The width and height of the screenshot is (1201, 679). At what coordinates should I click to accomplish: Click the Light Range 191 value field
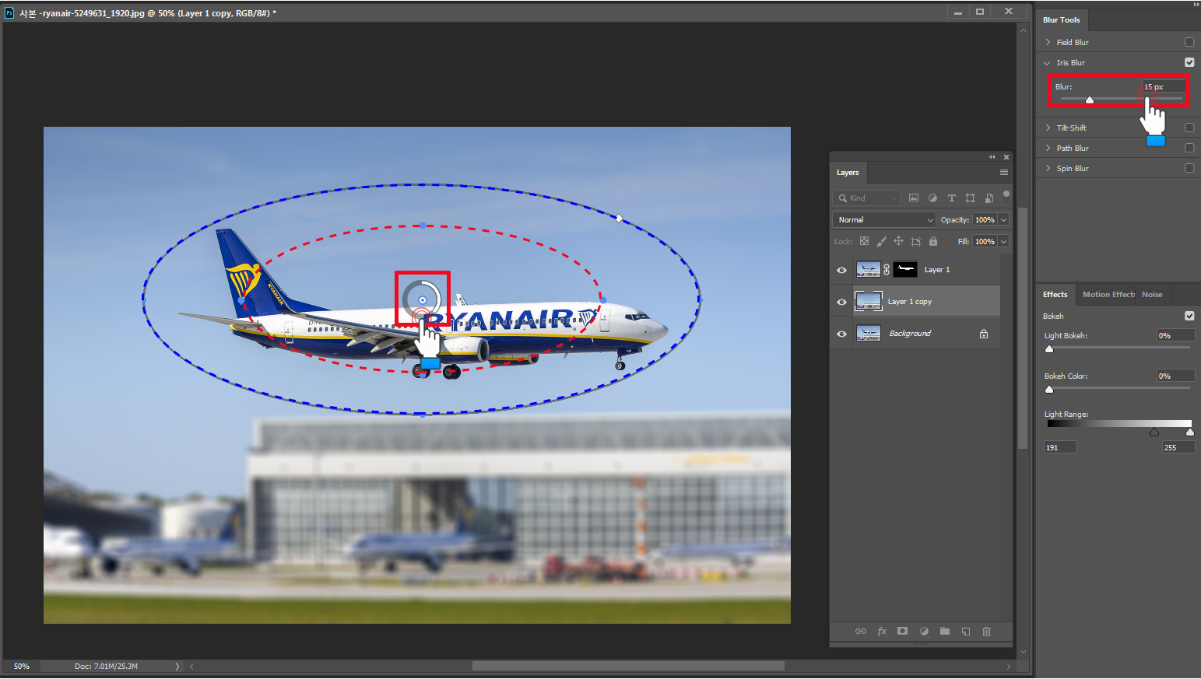(x=1060, y=447)
